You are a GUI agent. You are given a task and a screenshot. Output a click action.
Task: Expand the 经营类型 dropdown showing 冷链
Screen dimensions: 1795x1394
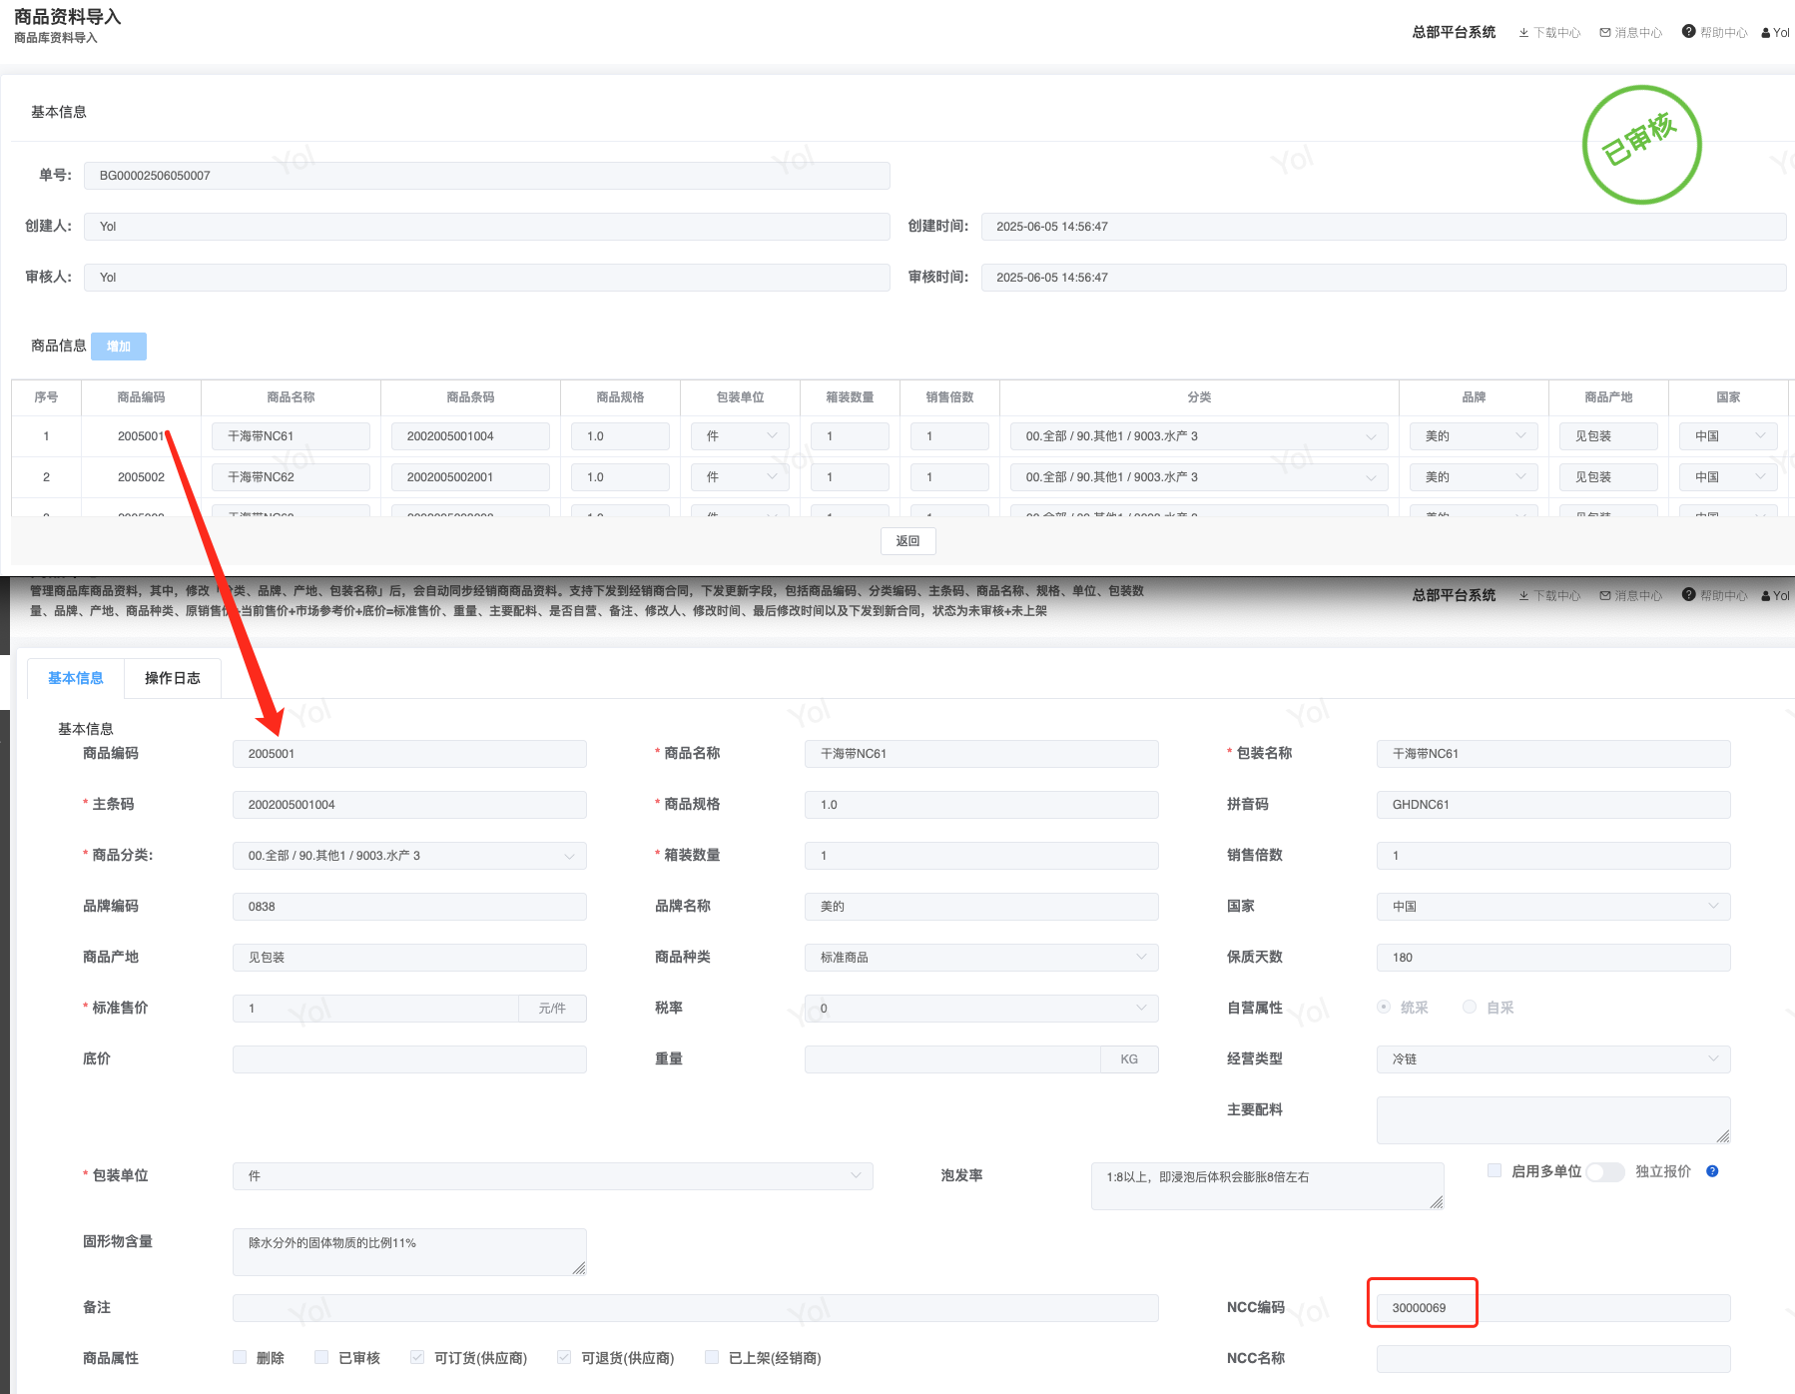(x=1552, y=1058)
